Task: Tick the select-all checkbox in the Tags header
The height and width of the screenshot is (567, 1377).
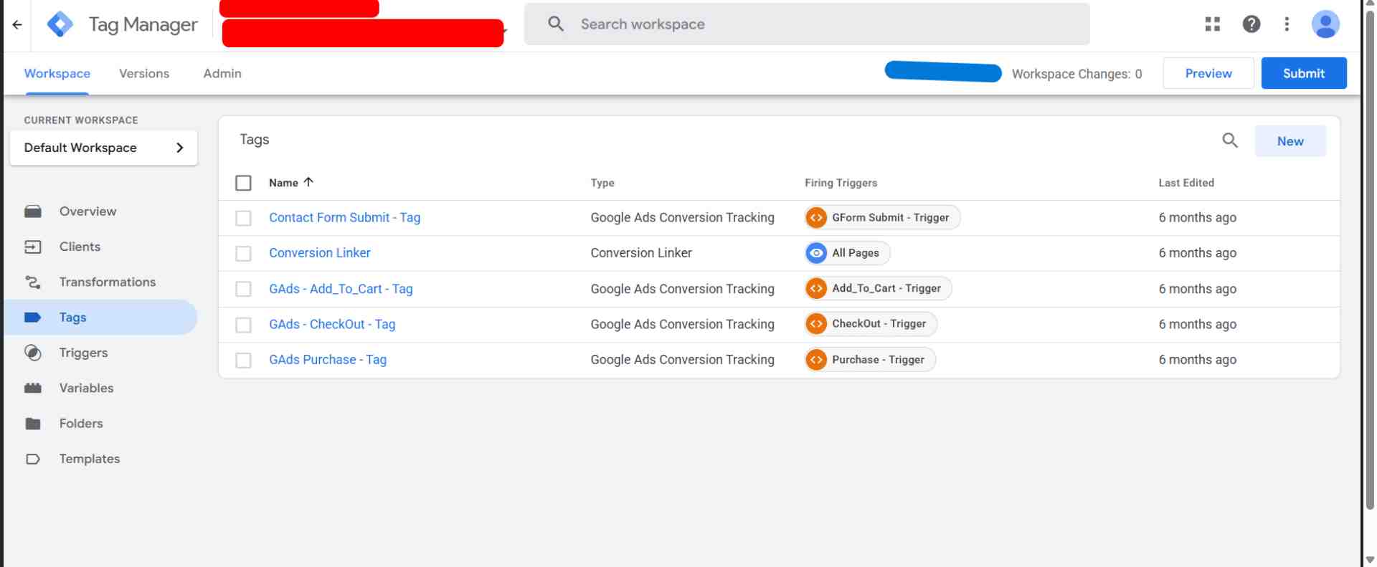Action: click(243, 183)
